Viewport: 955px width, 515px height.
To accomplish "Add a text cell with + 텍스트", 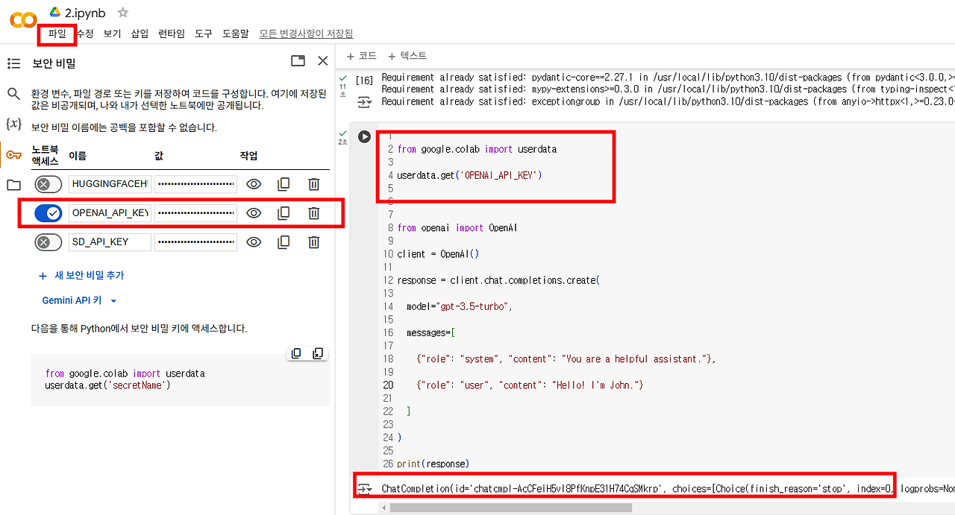I will point(405,55).
